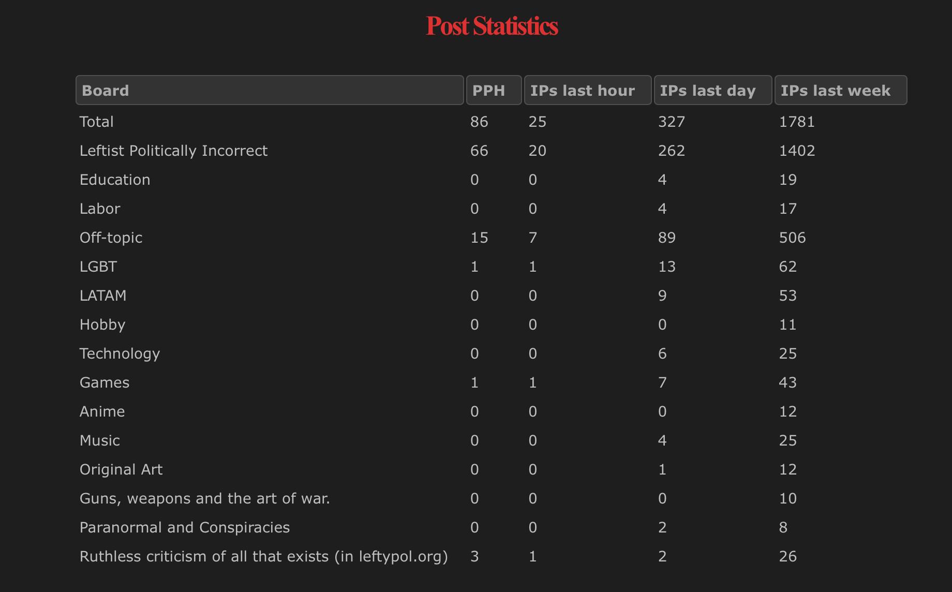Click the Board column header
Viewport: 952px width, 592px height.
[x=269, y=91]
